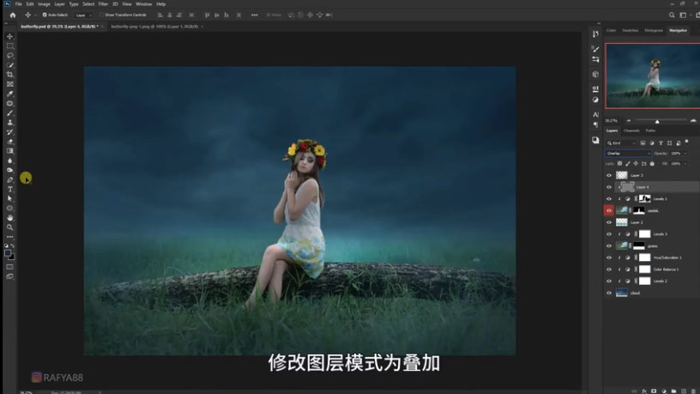Switch to the Swatches tab
The image size is (700, 394).
(x=631, y=30)
